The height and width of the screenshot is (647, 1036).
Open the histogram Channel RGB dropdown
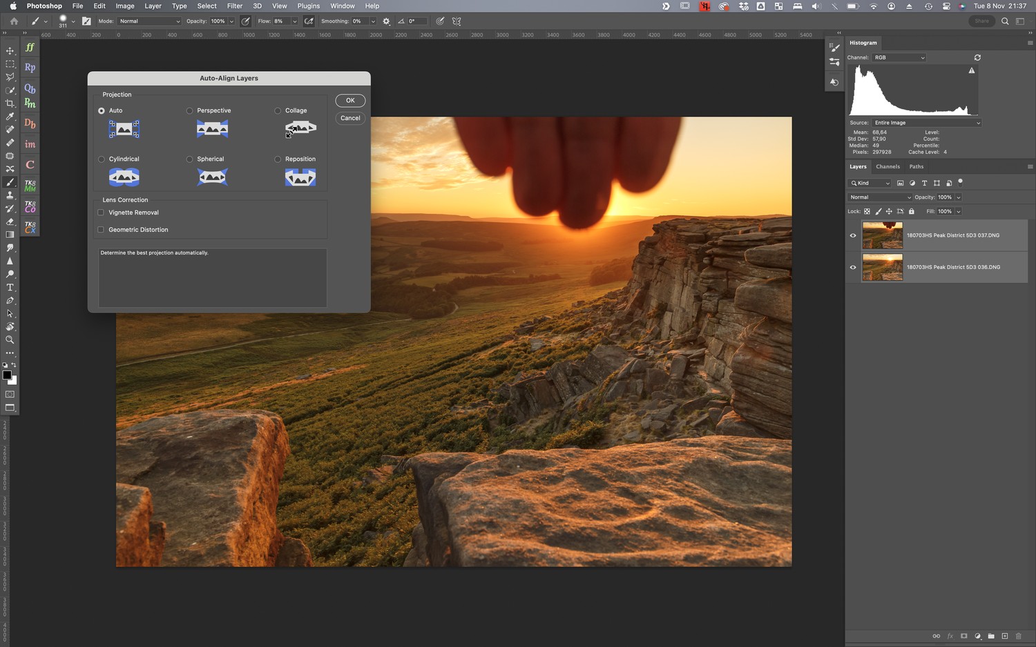click(x=899, y=58)
